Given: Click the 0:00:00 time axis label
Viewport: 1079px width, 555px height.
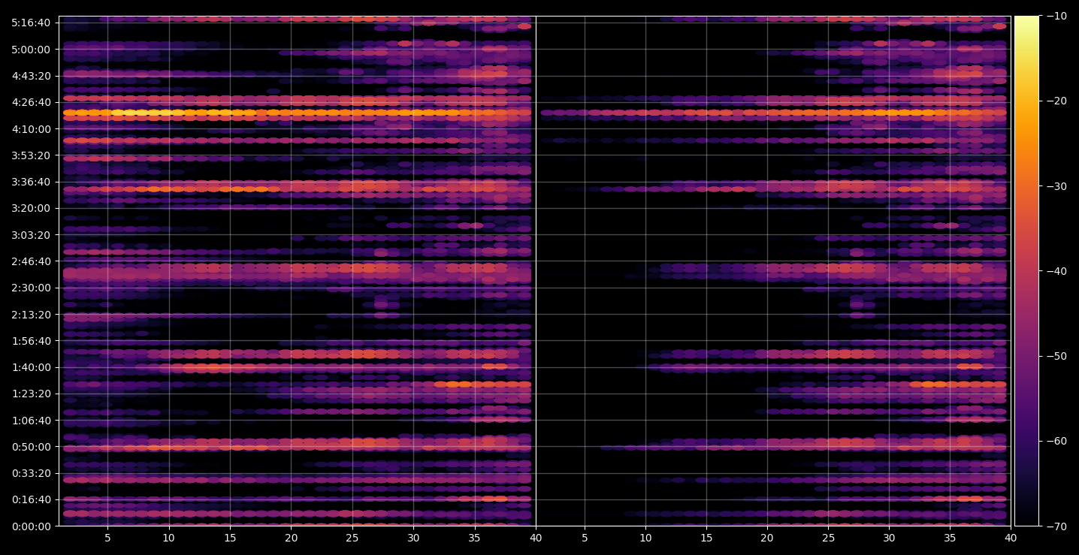Looking at the screenshot, I should point(31,526).
